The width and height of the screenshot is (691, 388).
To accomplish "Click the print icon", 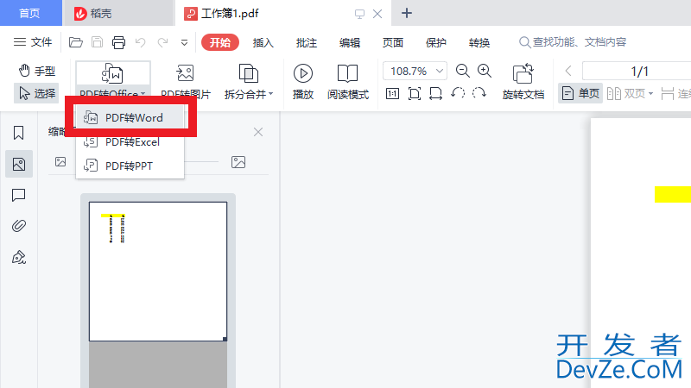I will coord(118,42).
